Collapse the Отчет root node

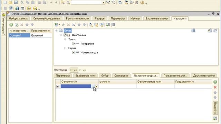point(57,31)
